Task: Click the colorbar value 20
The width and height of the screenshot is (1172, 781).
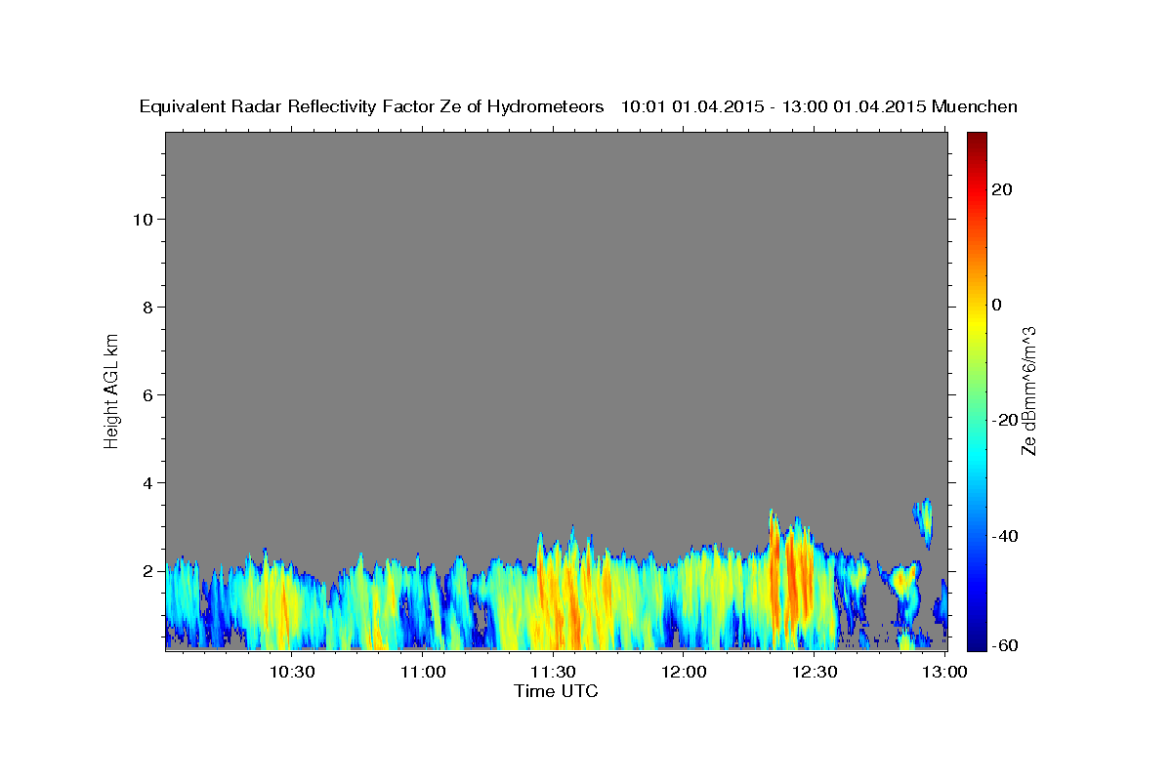Action: point(1001,189)
